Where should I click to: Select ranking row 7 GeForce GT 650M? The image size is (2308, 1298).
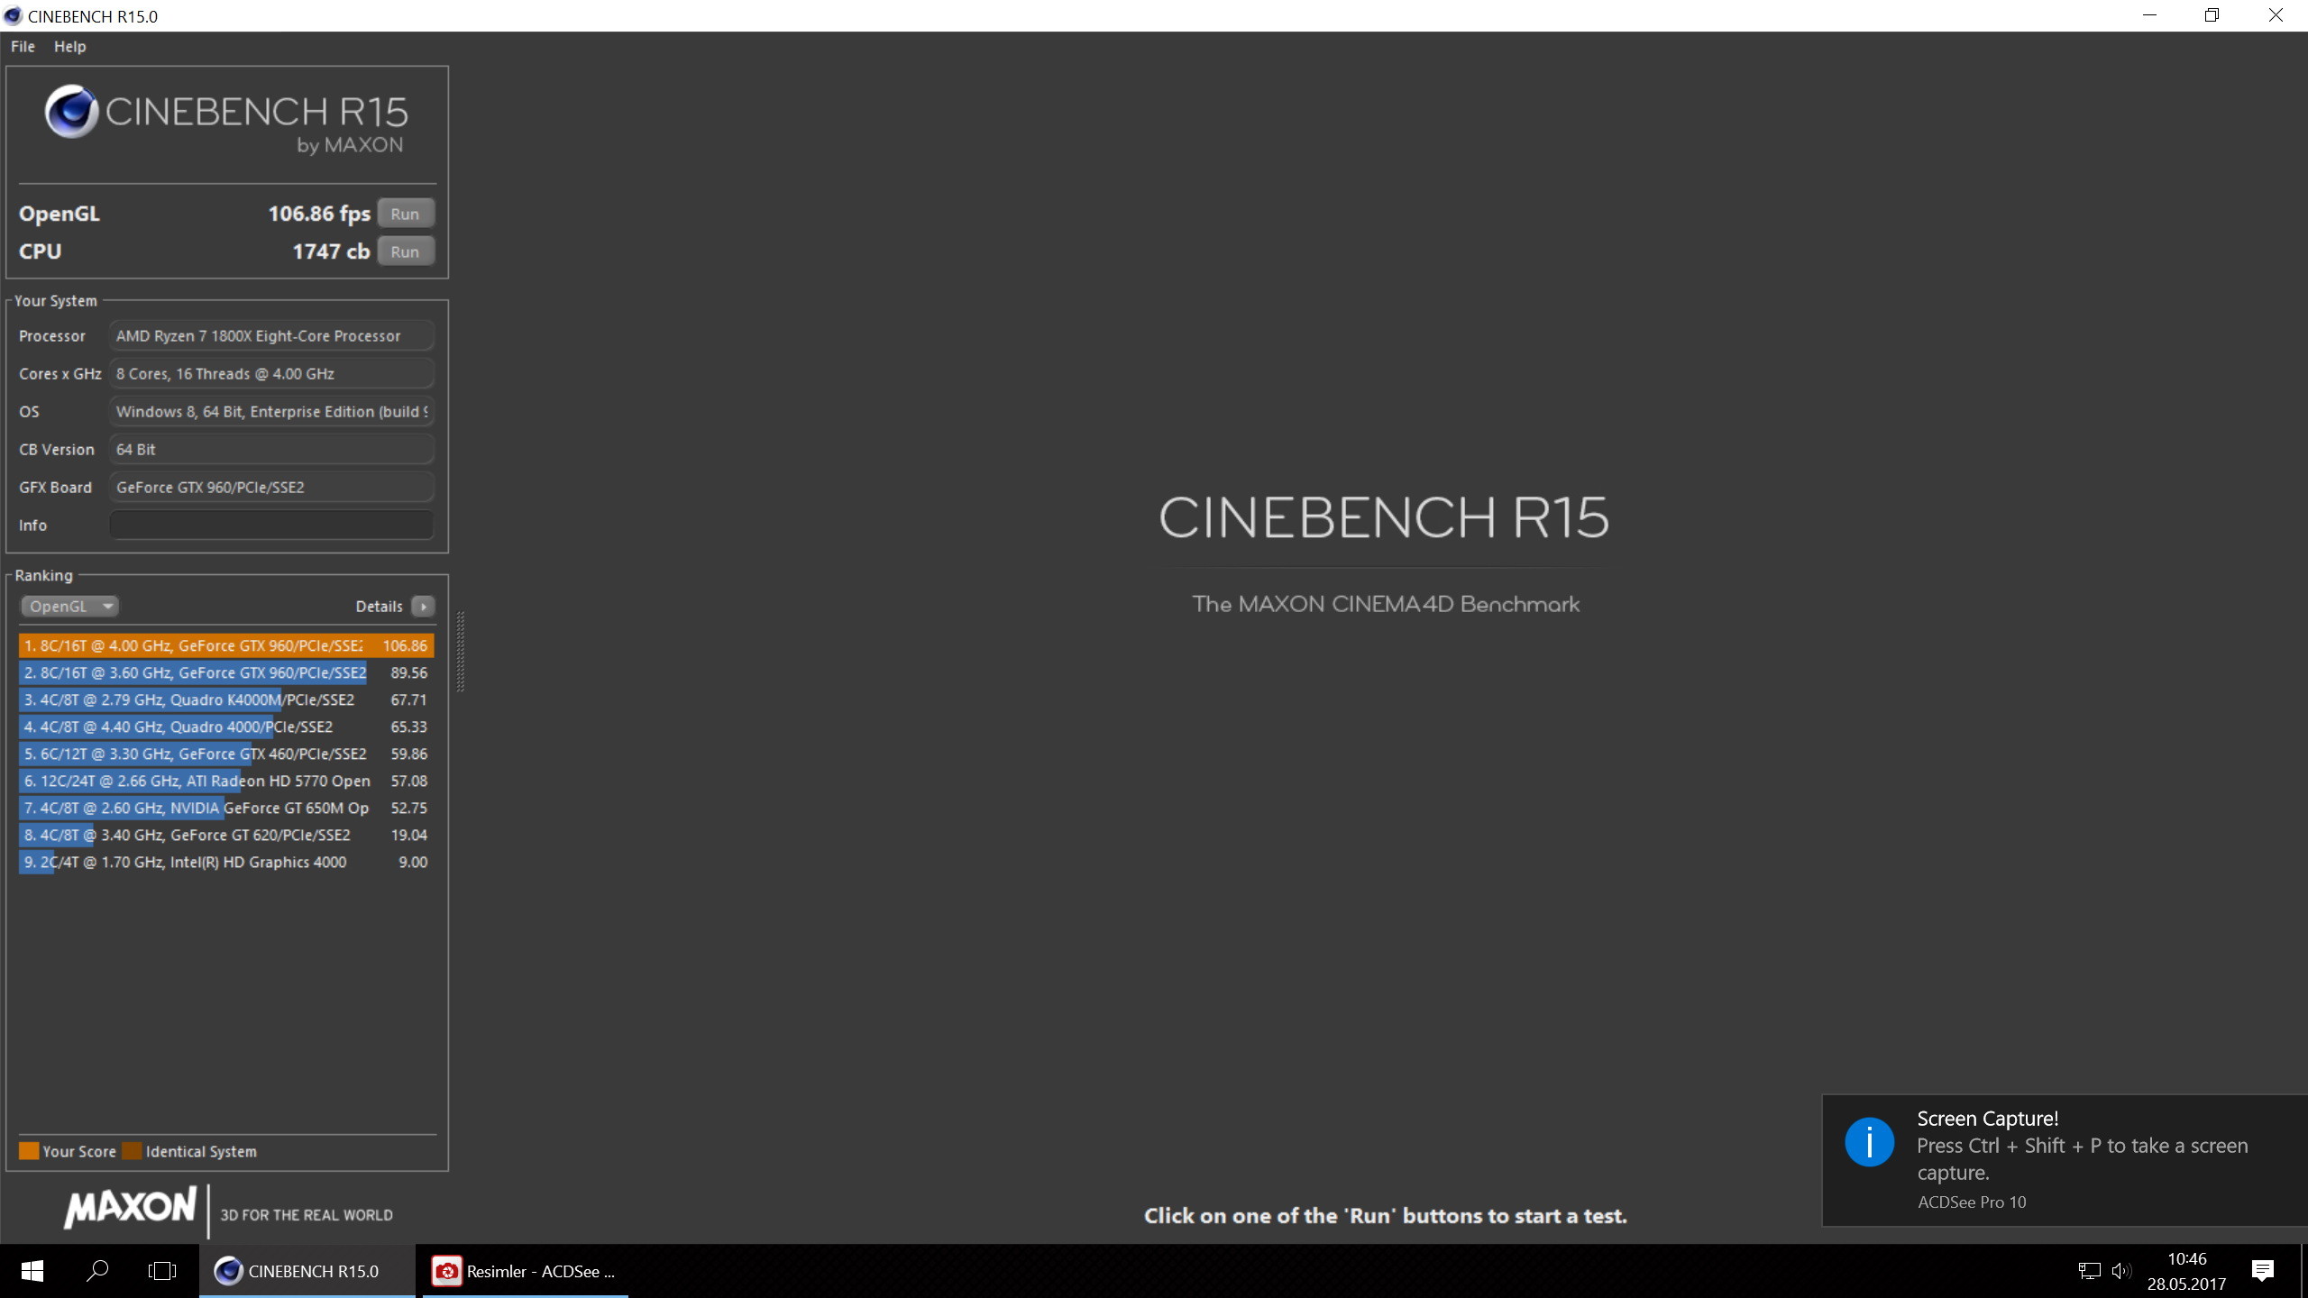coord(226,808)
